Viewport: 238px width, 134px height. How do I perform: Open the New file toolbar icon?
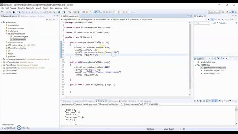click(x=2, y=12)
